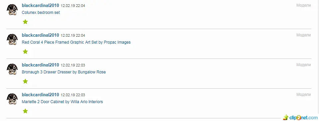Open Red Coral 4 Piece Framed Graphic Art Set link
This screenshot has height=121, width=319.
[x=76, y=42]
